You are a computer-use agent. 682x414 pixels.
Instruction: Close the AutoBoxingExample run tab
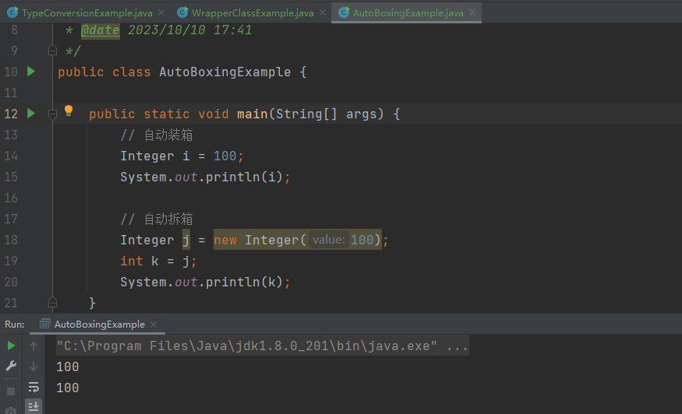coord(153,325)
